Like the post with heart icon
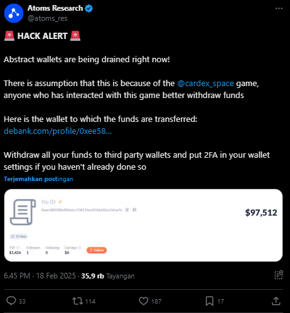 pos(144,301)
